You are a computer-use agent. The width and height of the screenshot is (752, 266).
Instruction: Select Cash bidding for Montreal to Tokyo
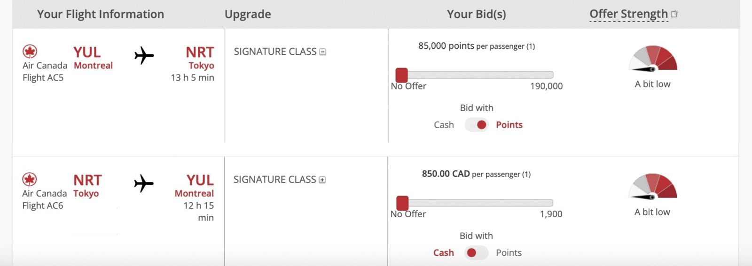(x=444, y=125)
